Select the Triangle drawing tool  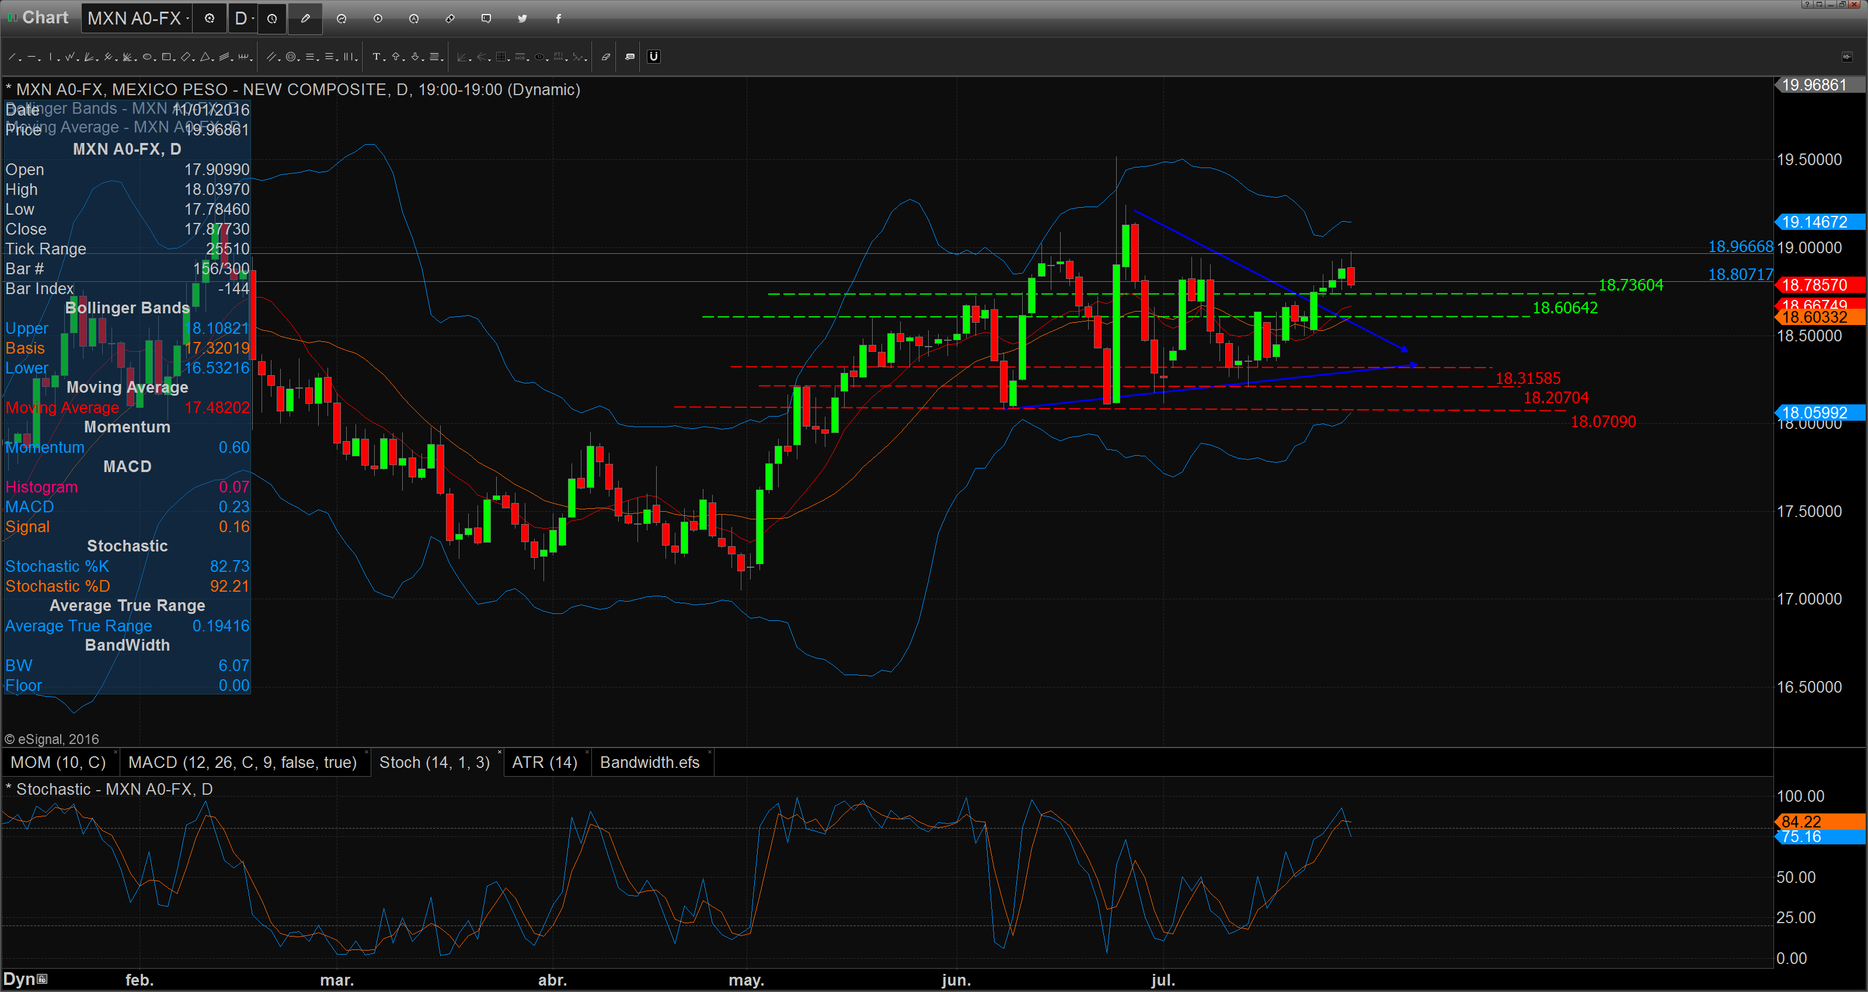tap(204, 57)
